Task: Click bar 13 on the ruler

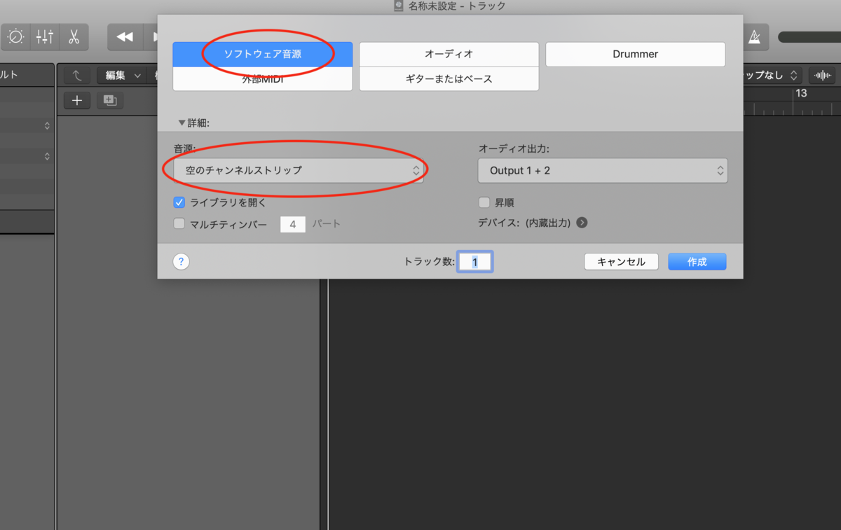Action: 801,93
